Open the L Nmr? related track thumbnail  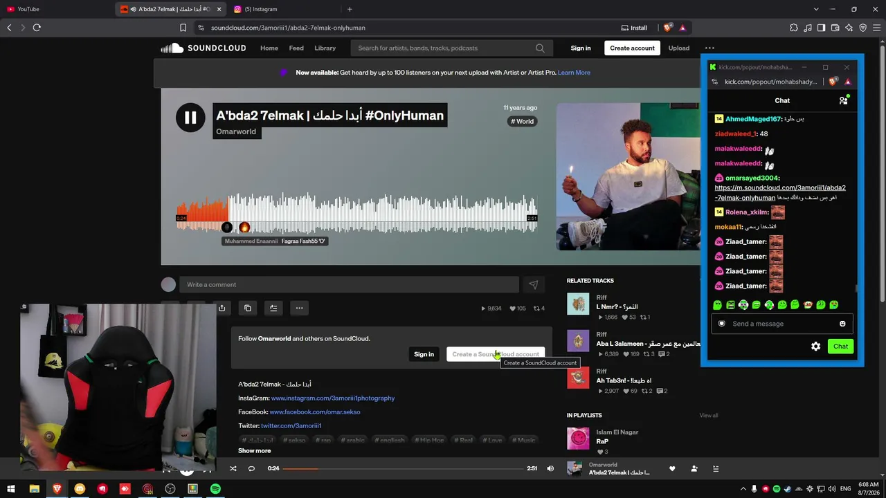[578, 304]
